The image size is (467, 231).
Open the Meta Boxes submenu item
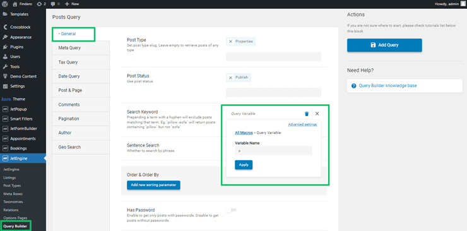[13, 194]
